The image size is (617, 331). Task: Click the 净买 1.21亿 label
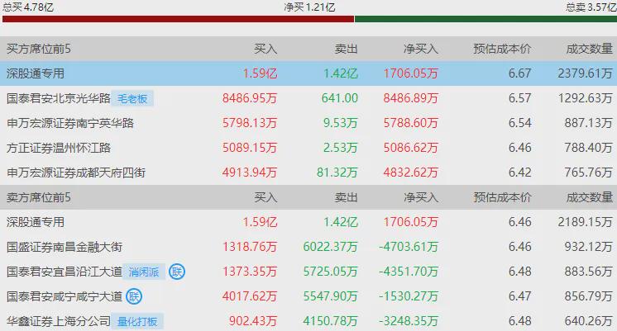coord(309,7)
